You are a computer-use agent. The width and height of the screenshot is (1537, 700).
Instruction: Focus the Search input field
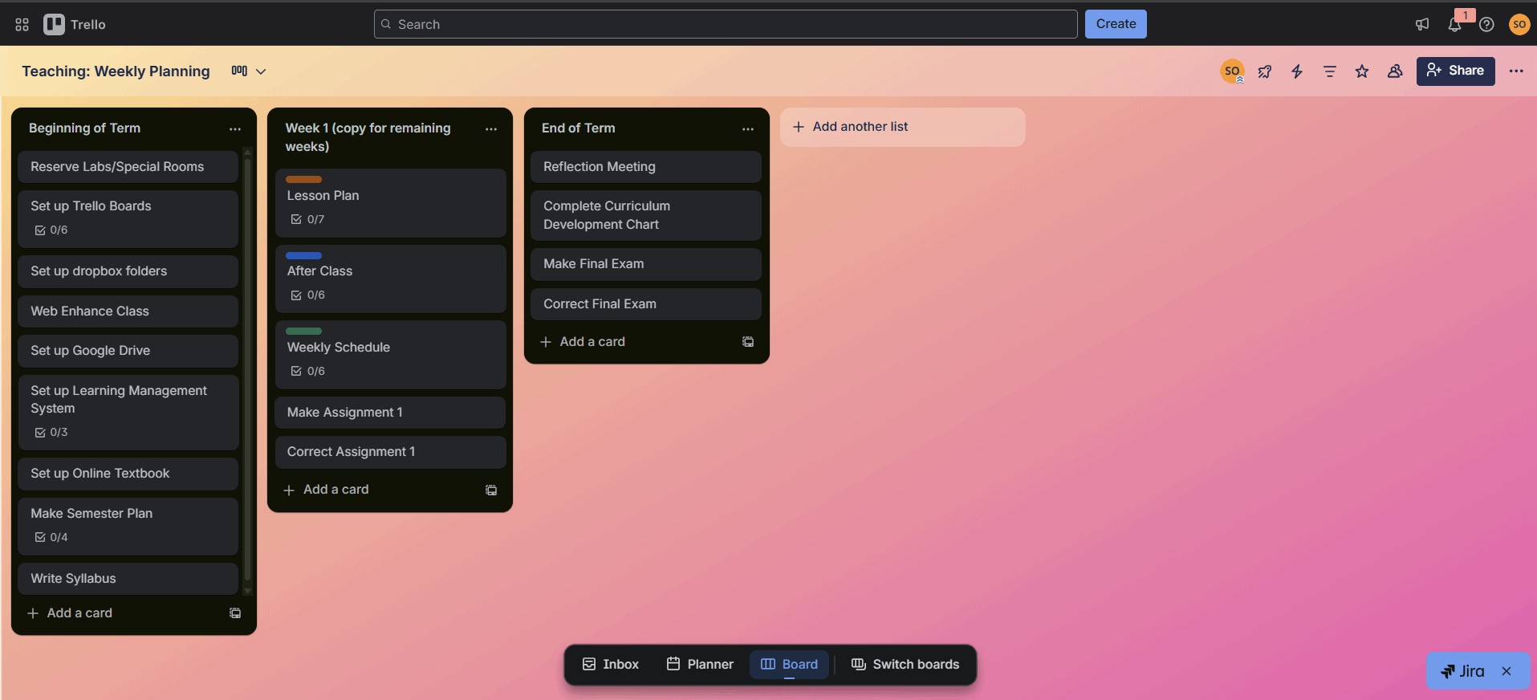coord(726,24)
